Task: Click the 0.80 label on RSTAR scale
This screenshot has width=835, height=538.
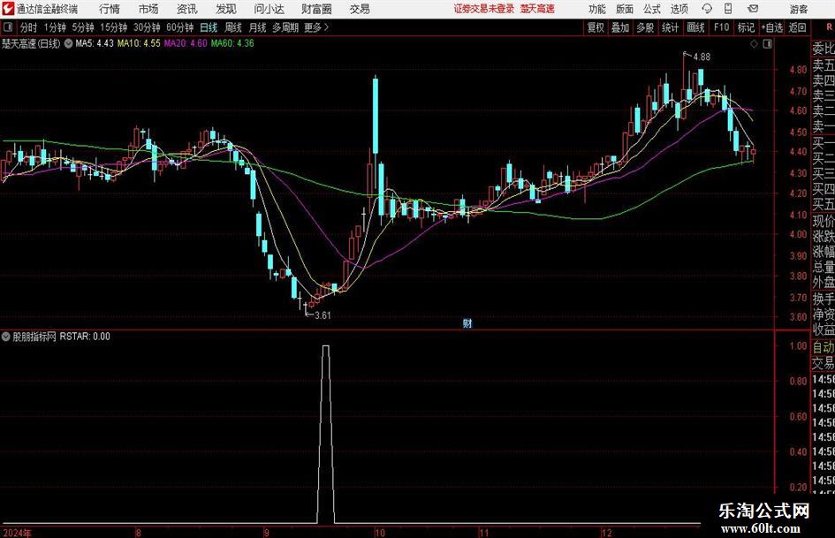Action: click(x=798, y=382)
